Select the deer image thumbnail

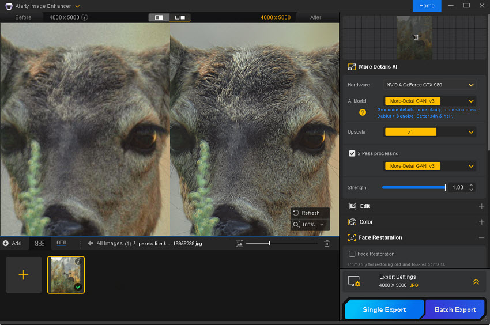point(66,275)
